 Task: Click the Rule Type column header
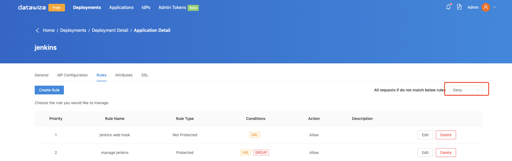(185, 118)
